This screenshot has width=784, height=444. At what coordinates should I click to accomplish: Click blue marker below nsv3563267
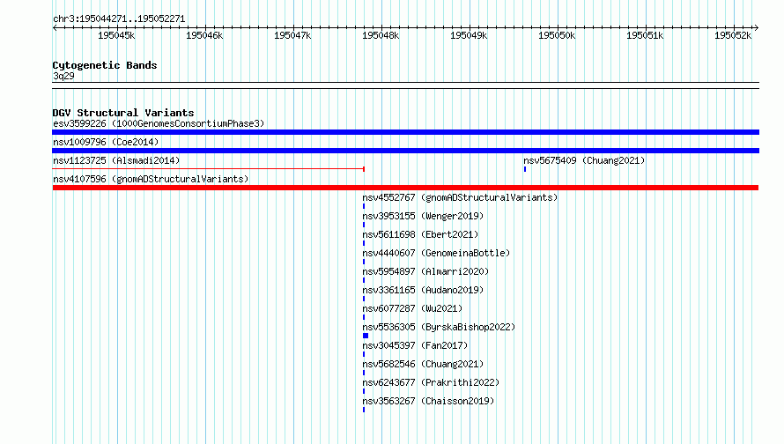[364, 410]
